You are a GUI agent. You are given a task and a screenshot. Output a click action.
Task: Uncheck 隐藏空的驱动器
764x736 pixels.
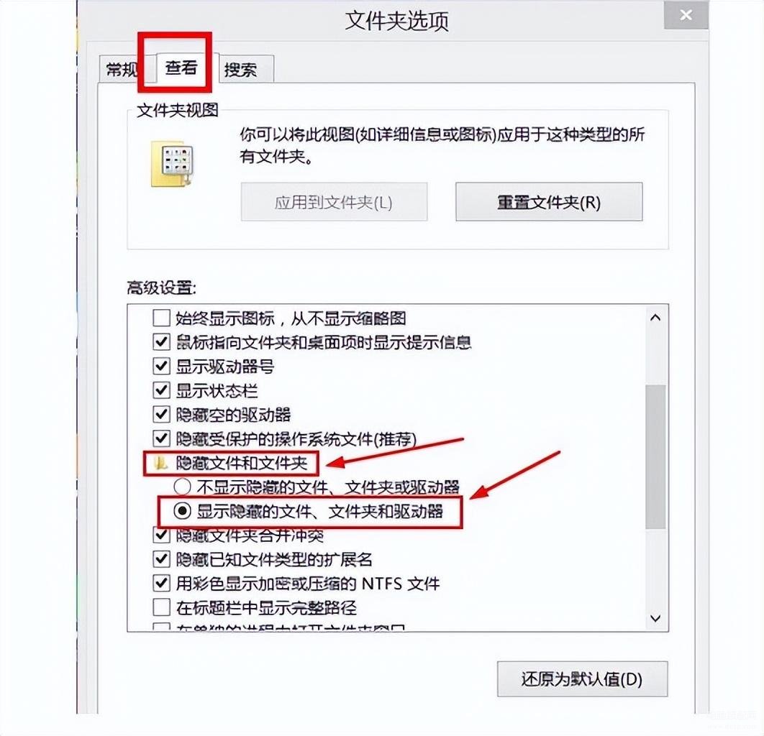[161, 415]
